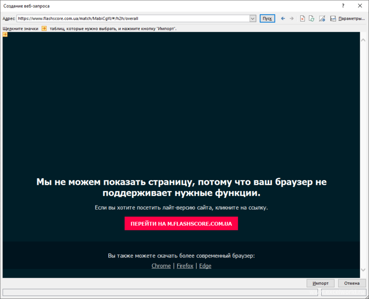The width and height of the screenshot is (369, 299).
Task: Click the refresh page icon
Action: [x=311, y=18]
